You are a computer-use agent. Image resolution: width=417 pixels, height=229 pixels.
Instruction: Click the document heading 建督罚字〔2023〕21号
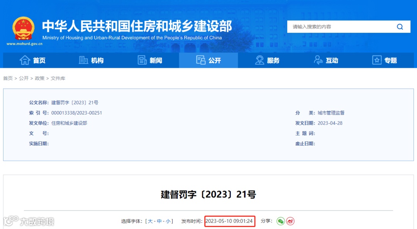208,194
